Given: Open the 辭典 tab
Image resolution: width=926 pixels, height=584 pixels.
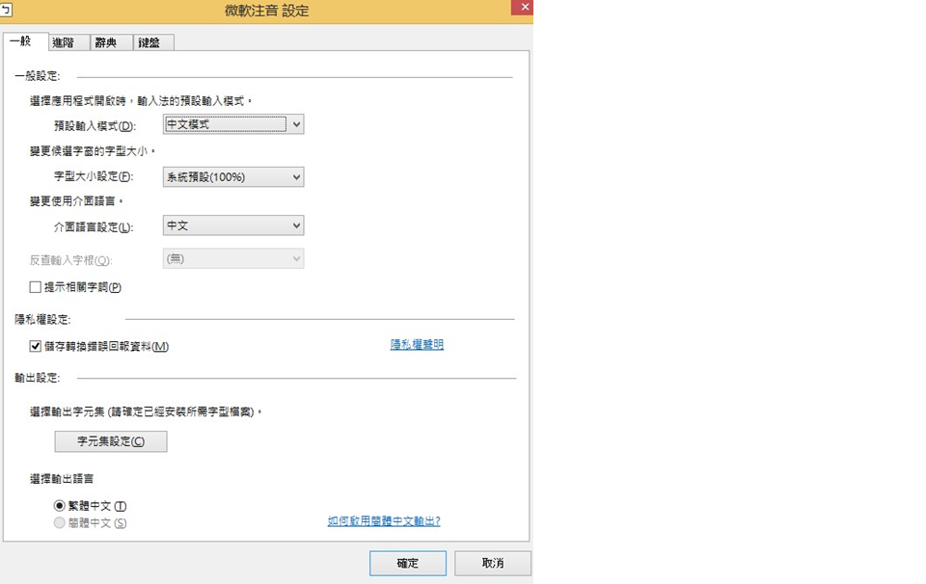Looking at the screenshot, I should (111, 42).
